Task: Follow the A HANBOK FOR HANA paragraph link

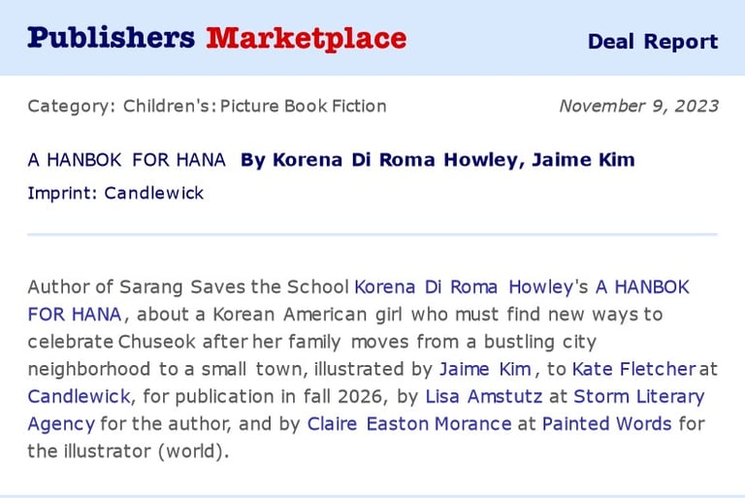Action: tap(642, 286)
